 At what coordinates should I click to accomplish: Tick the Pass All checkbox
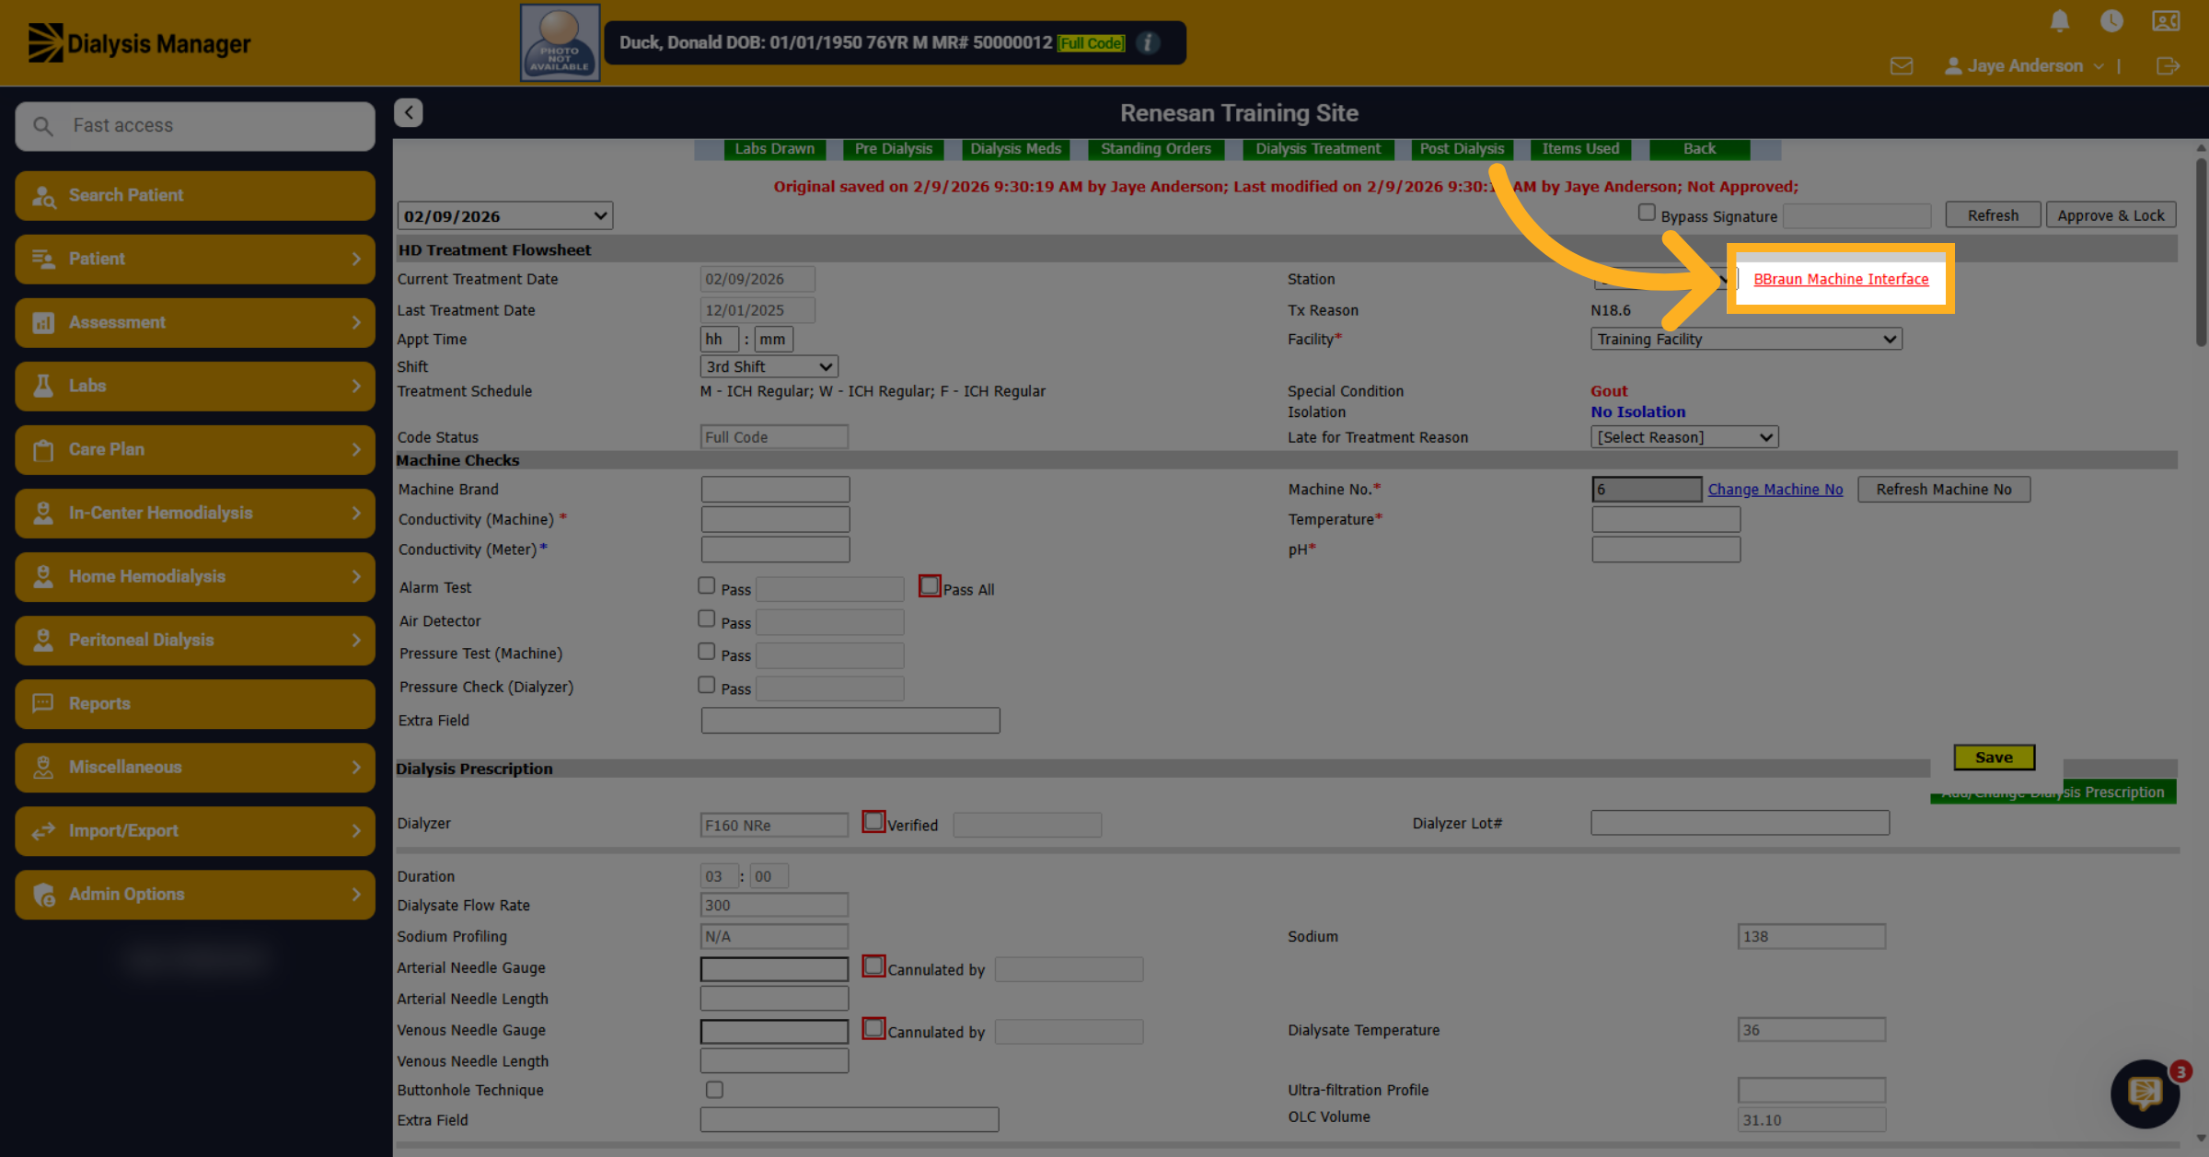click(930, 585)
